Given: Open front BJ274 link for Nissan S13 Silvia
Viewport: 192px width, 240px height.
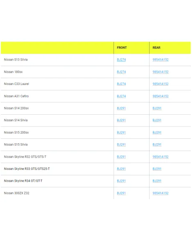Looking at the screenshot, I should click(x=121, y=60).
